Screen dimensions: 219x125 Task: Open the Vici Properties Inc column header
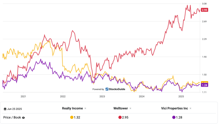pos(175,108)
